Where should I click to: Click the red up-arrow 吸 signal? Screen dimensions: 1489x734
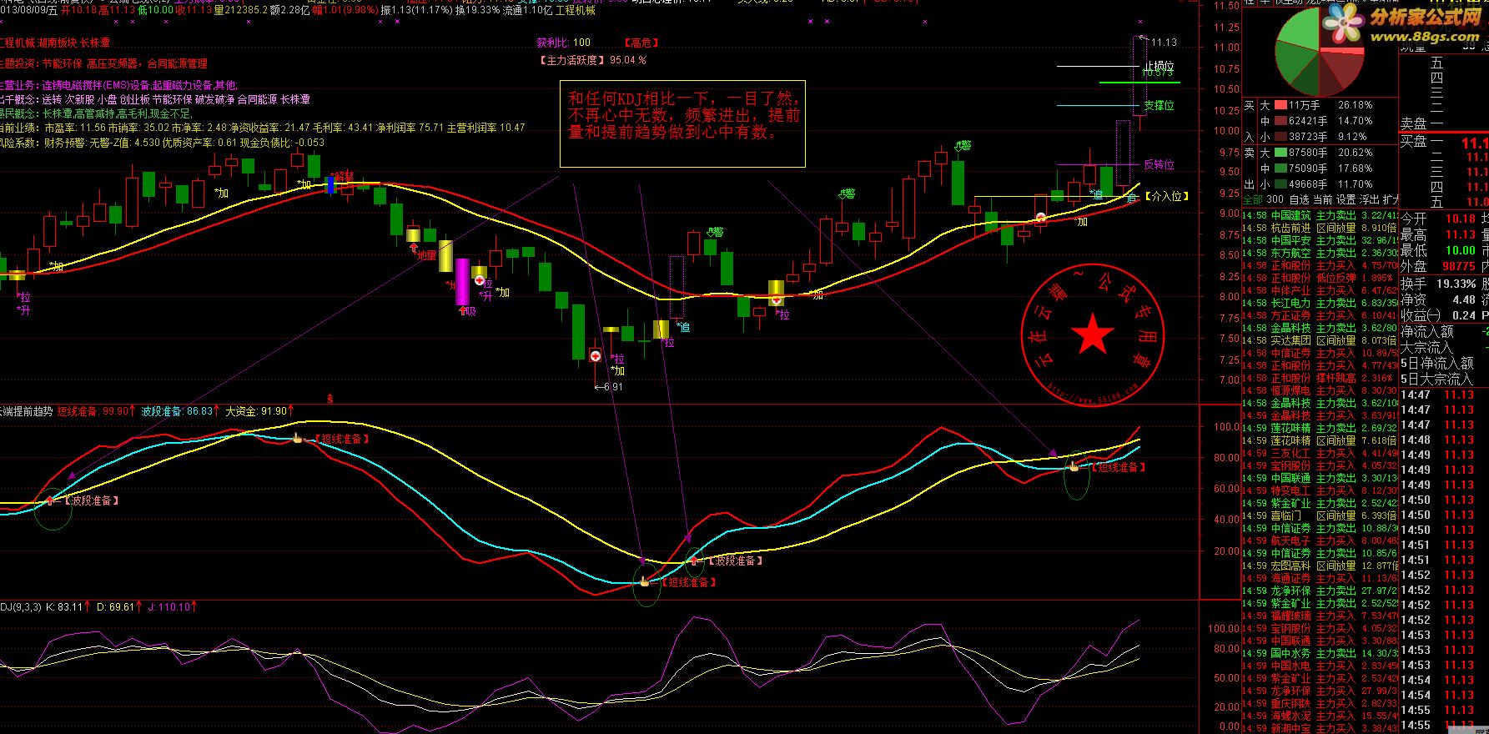(x=463, y=311)
